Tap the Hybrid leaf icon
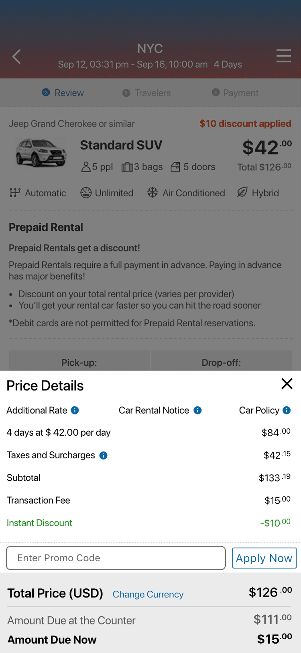301x653 pixels. (242, 192)
